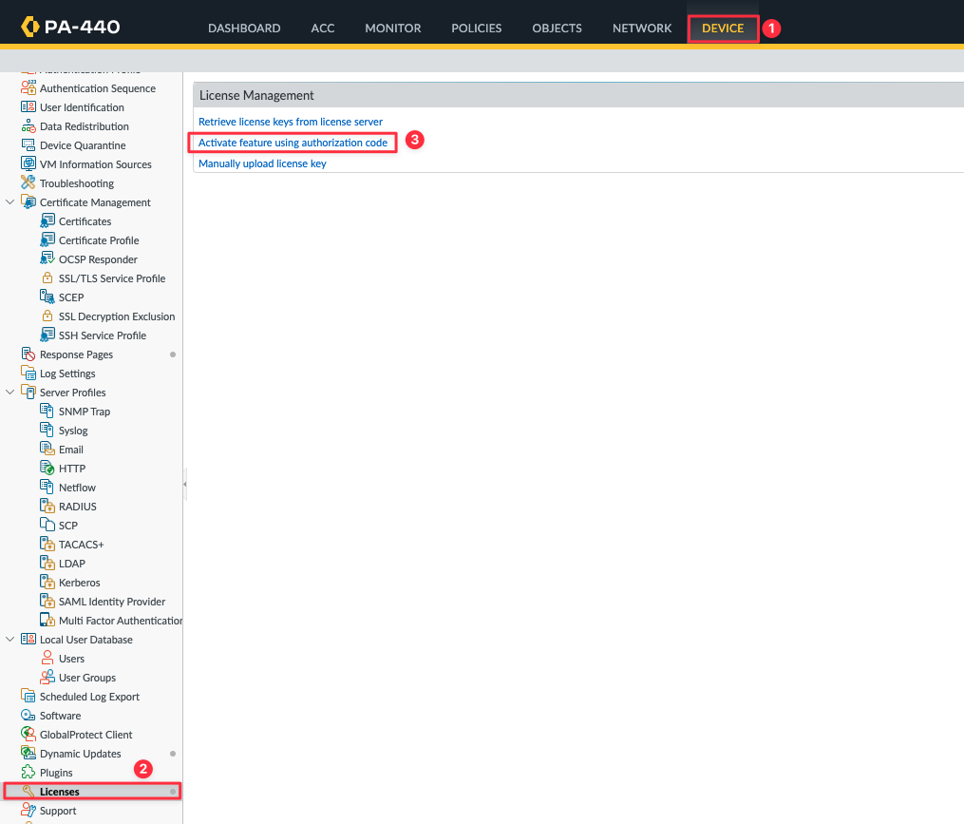Click the Support icon
Viewport: 964px width, 824px height.
(x=28, y=810)
